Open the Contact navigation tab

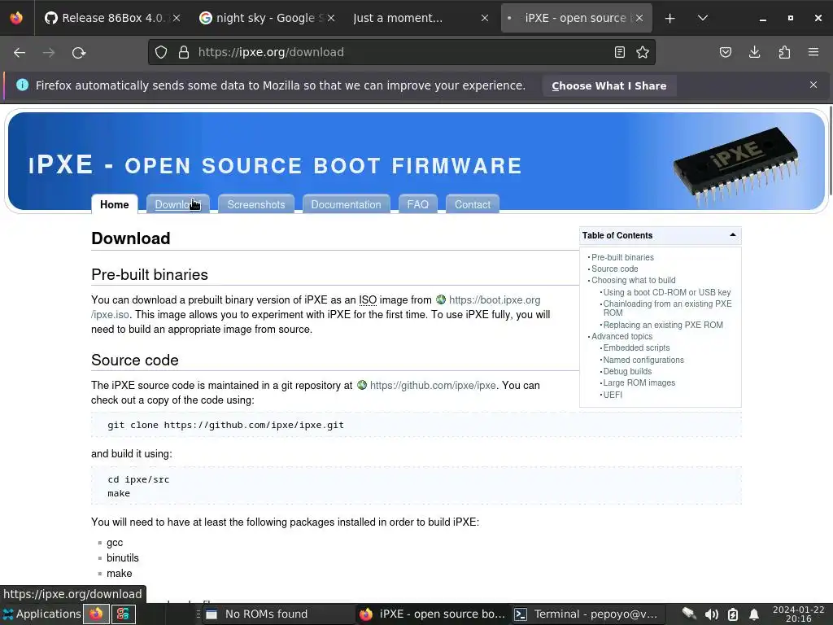(x=473, y=204)
